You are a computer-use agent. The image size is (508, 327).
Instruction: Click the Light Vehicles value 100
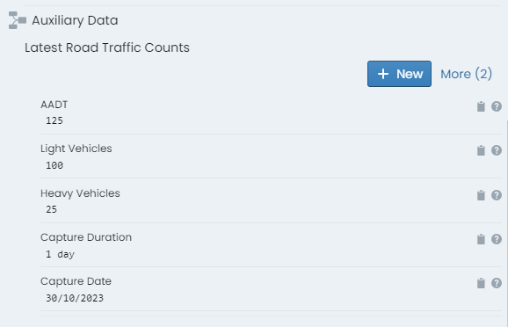(x=54, y=165)
